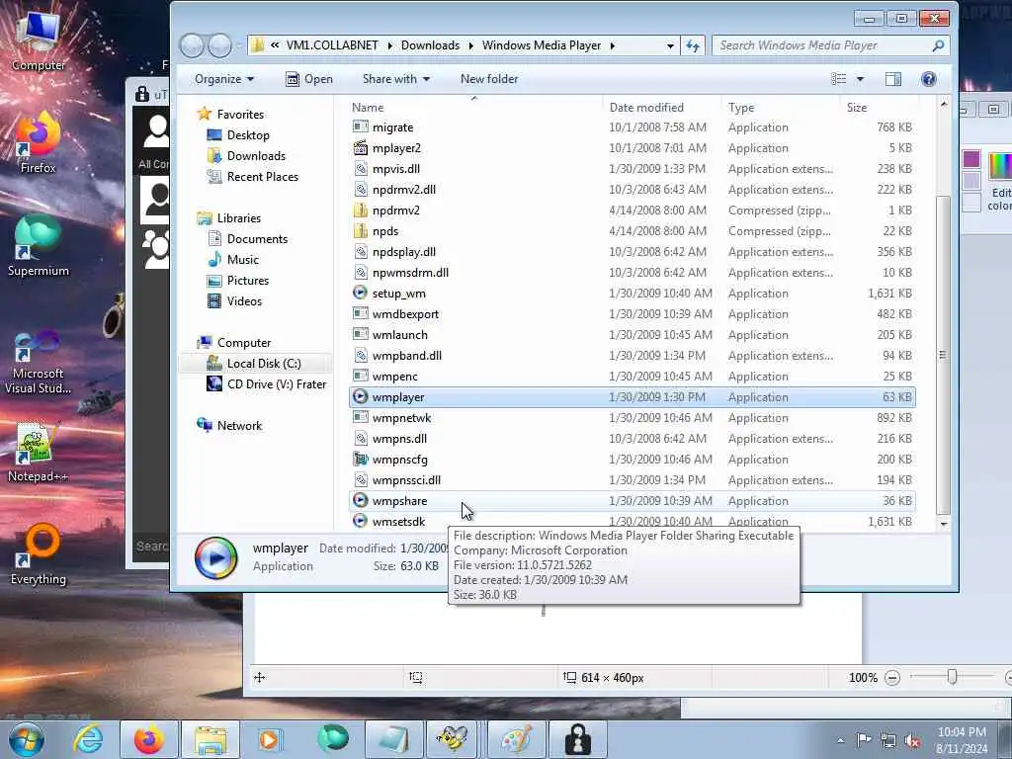Click the search magnifier icon

[x=939, y=45]
